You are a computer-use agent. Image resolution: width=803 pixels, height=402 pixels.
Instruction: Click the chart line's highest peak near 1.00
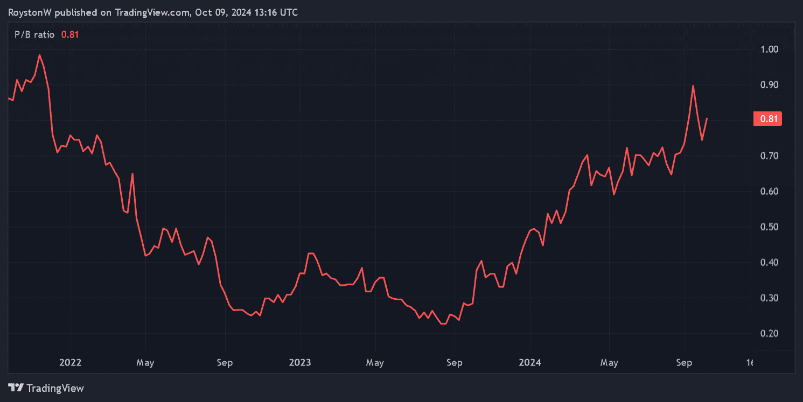tap(39, 55)
